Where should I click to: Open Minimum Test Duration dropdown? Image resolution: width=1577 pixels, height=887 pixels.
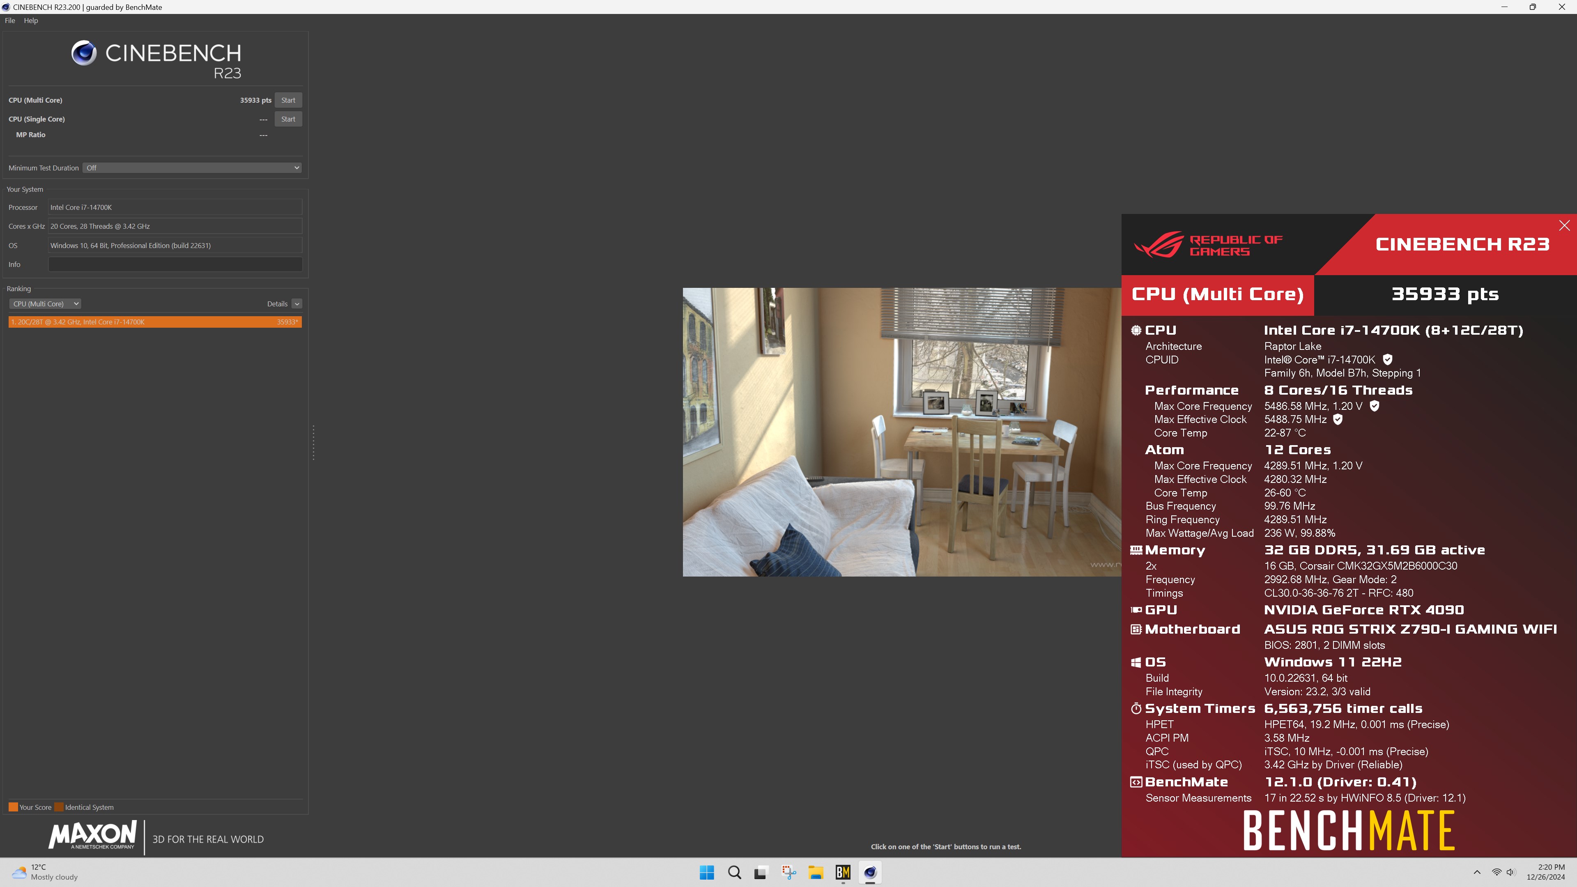click(x=192, y=168)
